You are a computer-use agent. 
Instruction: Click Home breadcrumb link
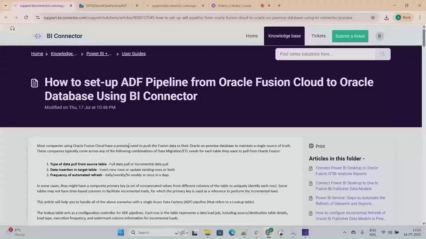(37, 53)
